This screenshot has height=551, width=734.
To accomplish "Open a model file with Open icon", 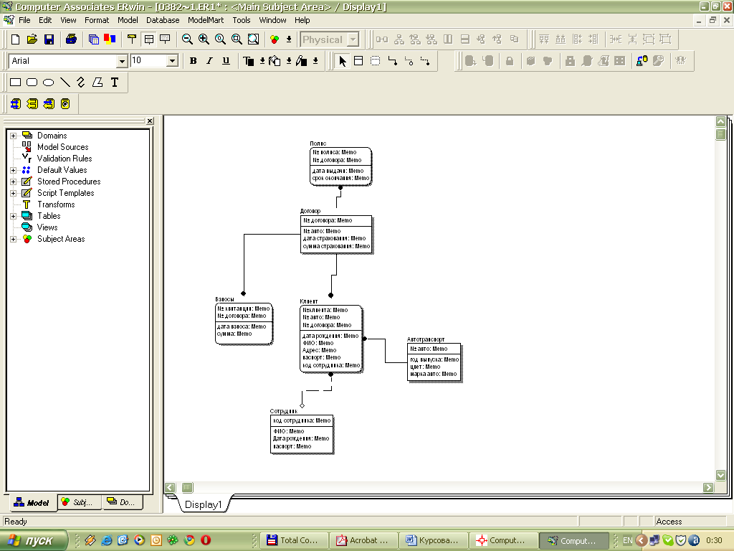I will point(32,39).
